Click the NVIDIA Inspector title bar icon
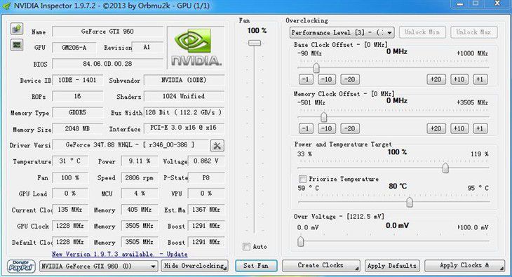 coord(7,6)
